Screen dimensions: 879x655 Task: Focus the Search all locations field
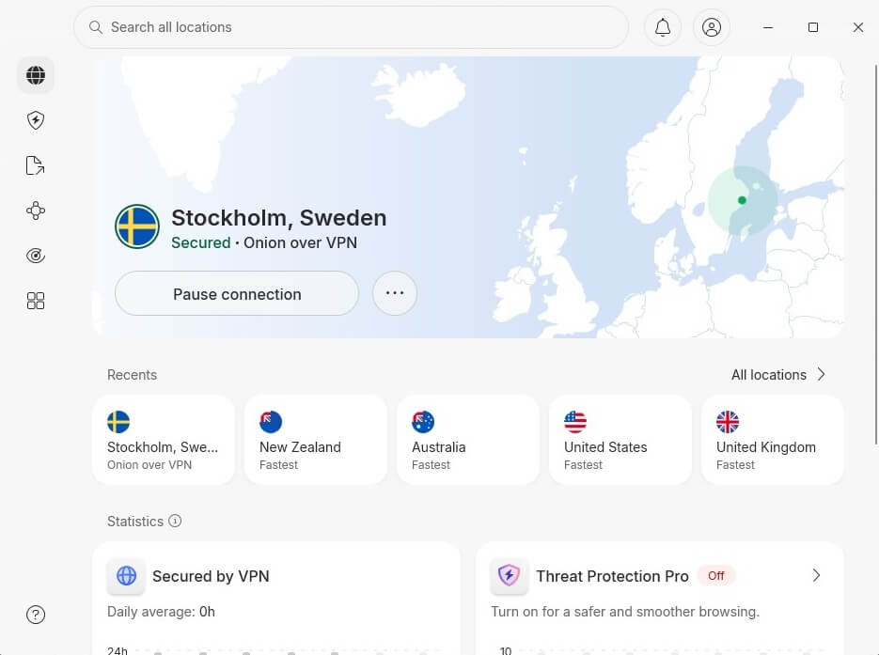coord(351,27)
